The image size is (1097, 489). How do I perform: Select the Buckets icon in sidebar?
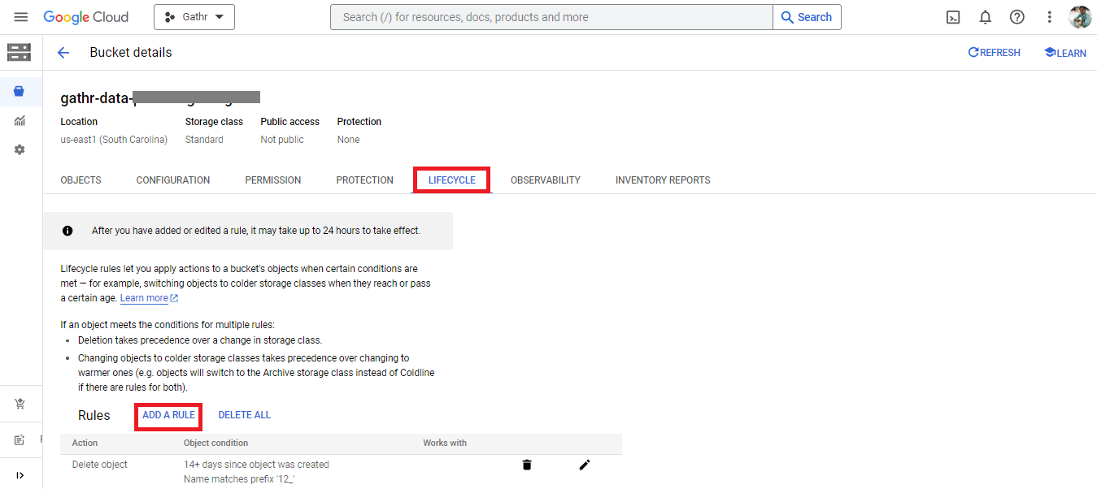tap(20, 91)
